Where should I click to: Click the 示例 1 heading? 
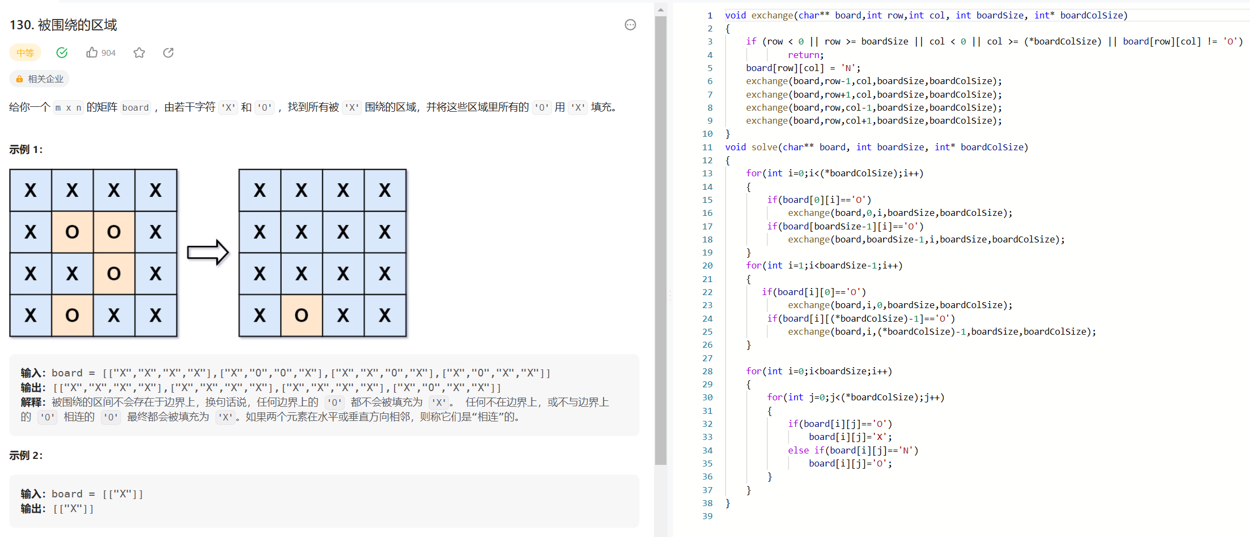point(26,150)
